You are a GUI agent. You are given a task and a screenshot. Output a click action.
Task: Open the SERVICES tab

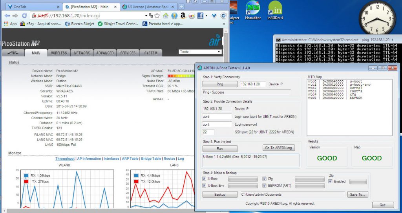(x=128, y=53)
